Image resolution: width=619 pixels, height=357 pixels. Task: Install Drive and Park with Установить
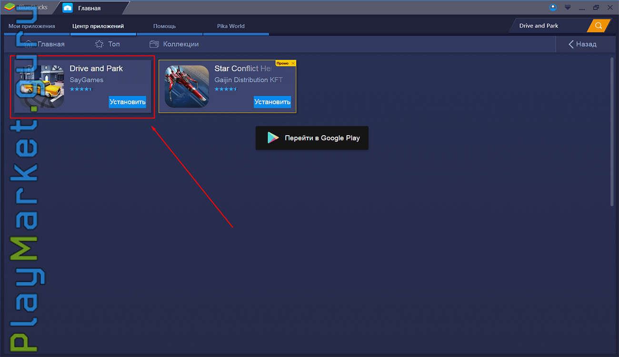point(127,102)
